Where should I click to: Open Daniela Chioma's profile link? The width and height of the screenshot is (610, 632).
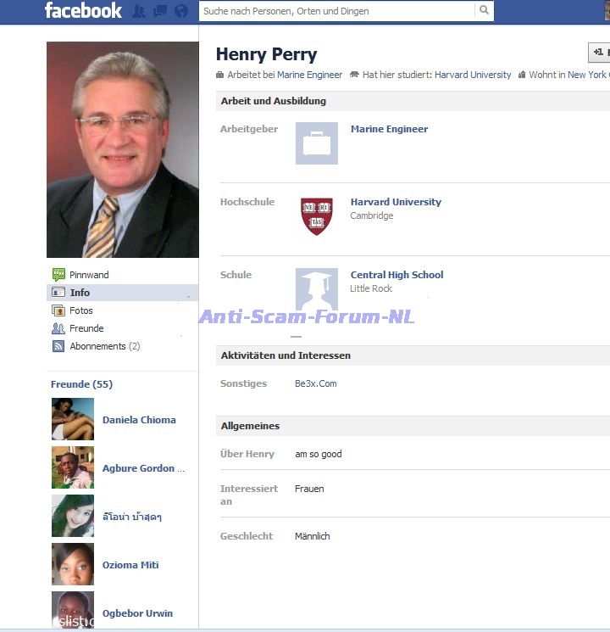click(139, 420)
